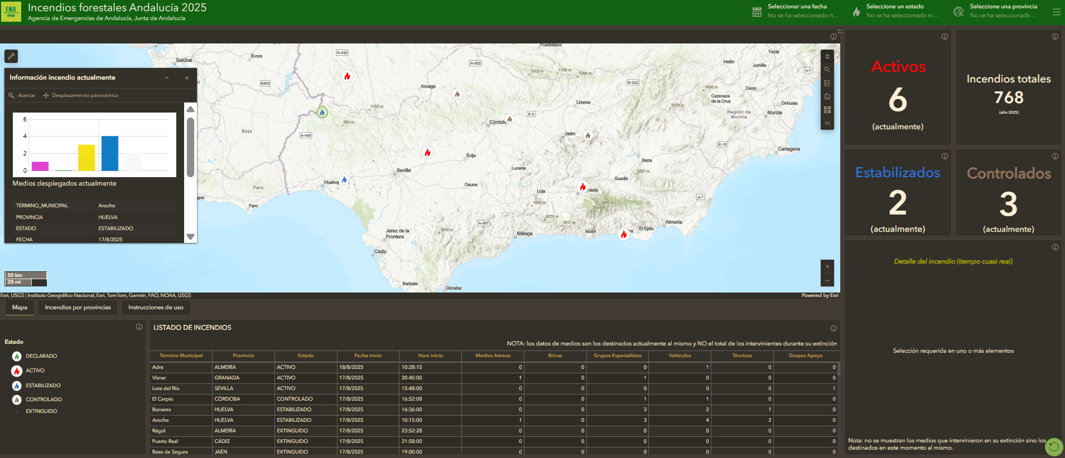Collapse the map tools with double-up arrows
Screen dimensions: 1065x458
point(827,57)
